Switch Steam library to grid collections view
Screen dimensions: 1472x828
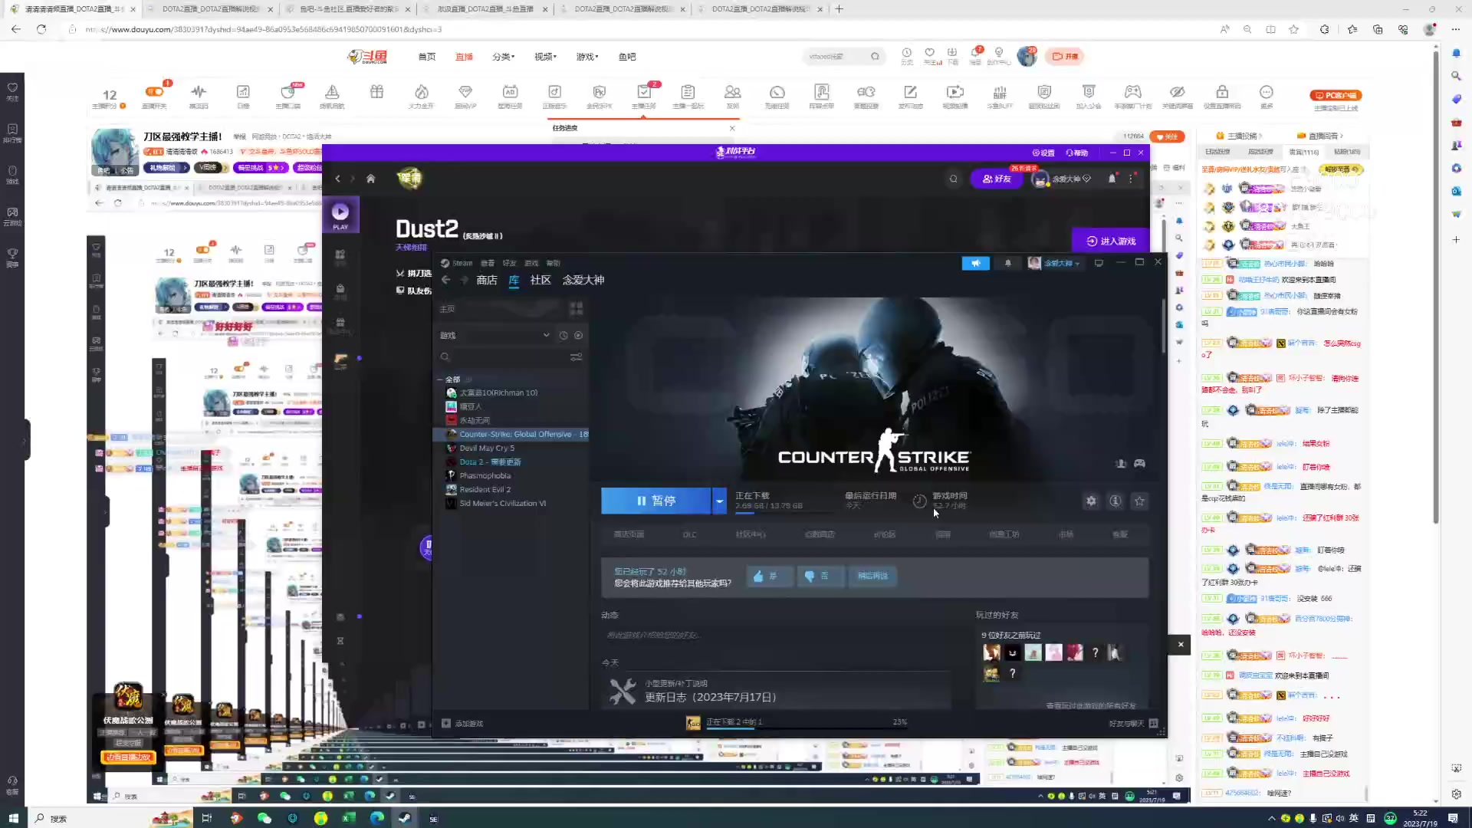(577, 308)
